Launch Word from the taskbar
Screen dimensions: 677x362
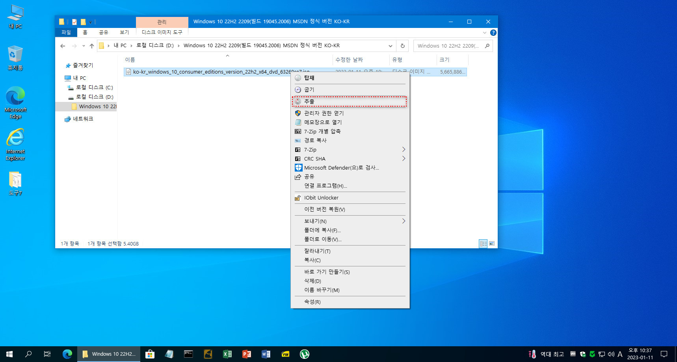pyautogui.click(x=266, y=354)
